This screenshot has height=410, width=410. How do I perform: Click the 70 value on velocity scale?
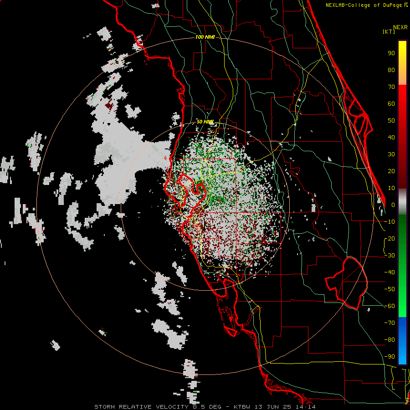[391, 87]
